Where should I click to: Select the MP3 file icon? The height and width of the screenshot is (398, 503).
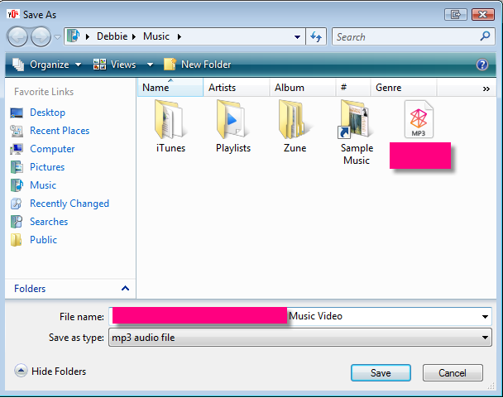[419, 120]
